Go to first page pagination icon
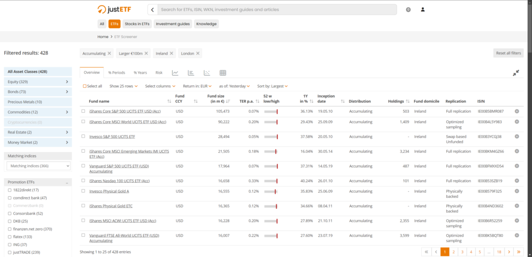Viewport: 532px width, 257px height. pos(426,252)
